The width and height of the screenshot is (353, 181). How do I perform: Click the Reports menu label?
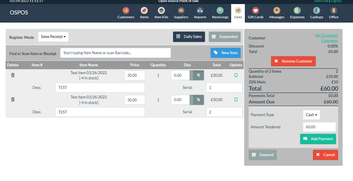tap(200, 17)
